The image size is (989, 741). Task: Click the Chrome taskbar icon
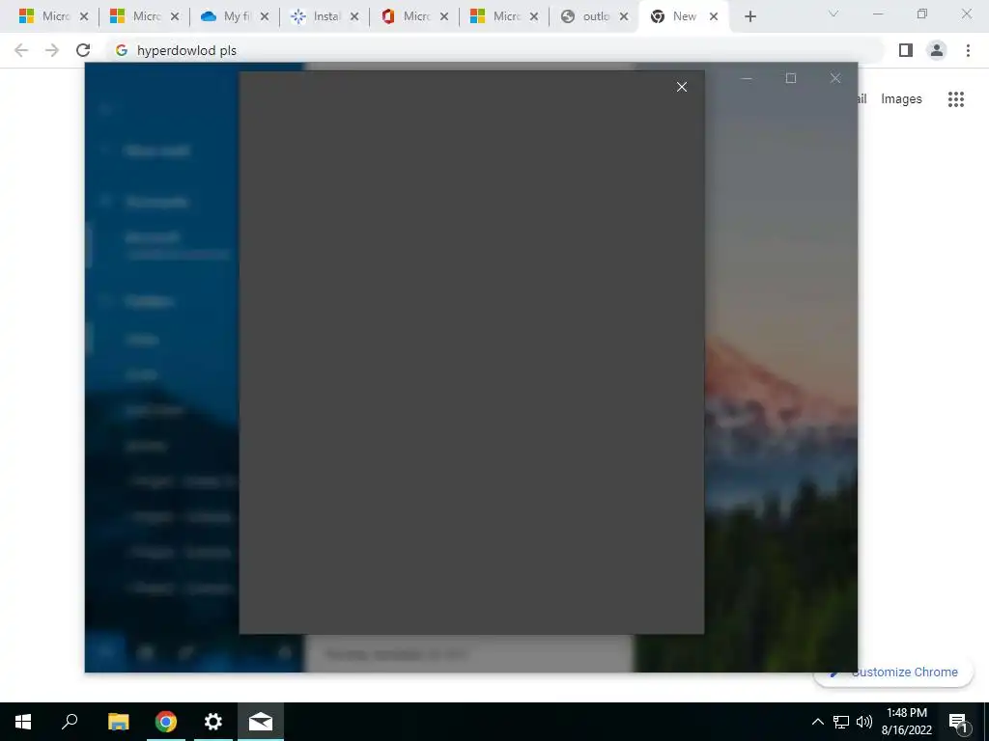pyautogui.click(x=166, y=722)
